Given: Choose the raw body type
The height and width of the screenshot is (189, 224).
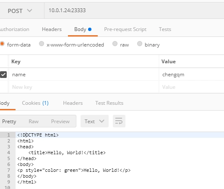Looking at the screenshot, I should 115,44.
